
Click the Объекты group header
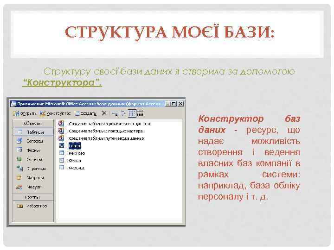(x=33, y=124)
